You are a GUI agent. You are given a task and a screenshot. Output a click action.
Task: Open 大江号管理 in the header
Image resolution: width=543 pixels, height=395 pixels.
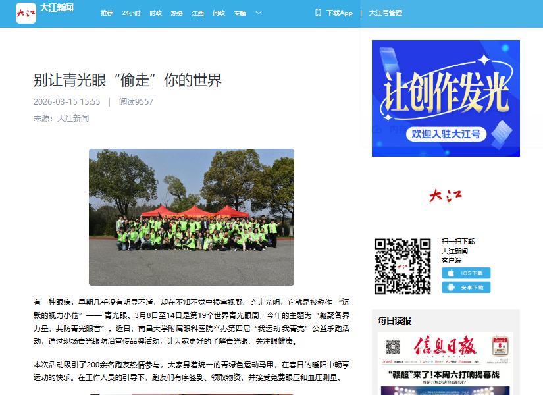tap(386, 13)
